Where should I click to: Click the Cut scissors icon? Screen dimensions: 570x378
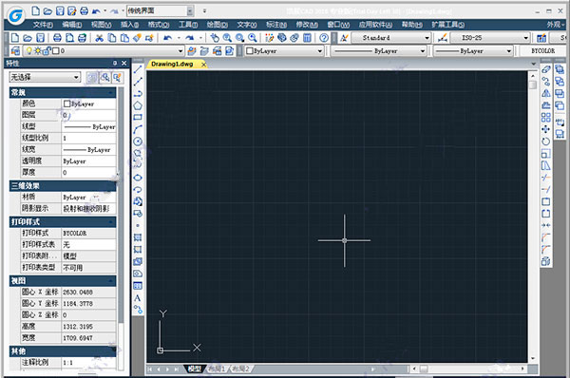[99, 38]
